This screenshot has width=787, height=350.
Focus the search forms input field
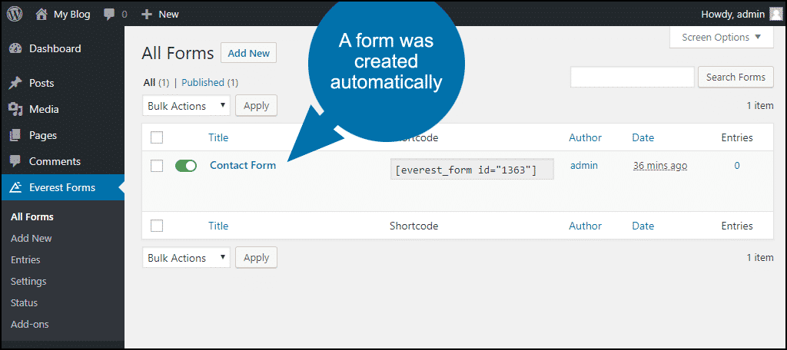click(633, 78)
